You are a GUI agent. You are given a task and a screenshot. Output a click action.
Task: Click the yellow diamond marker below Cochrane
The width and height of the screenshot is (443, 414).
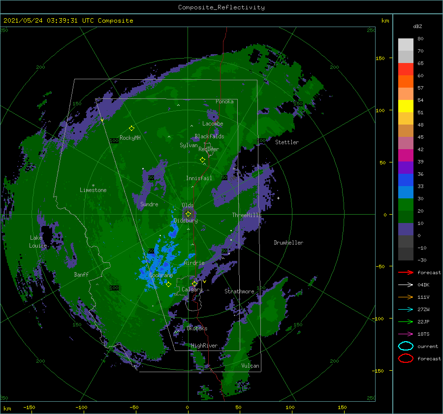168,285
